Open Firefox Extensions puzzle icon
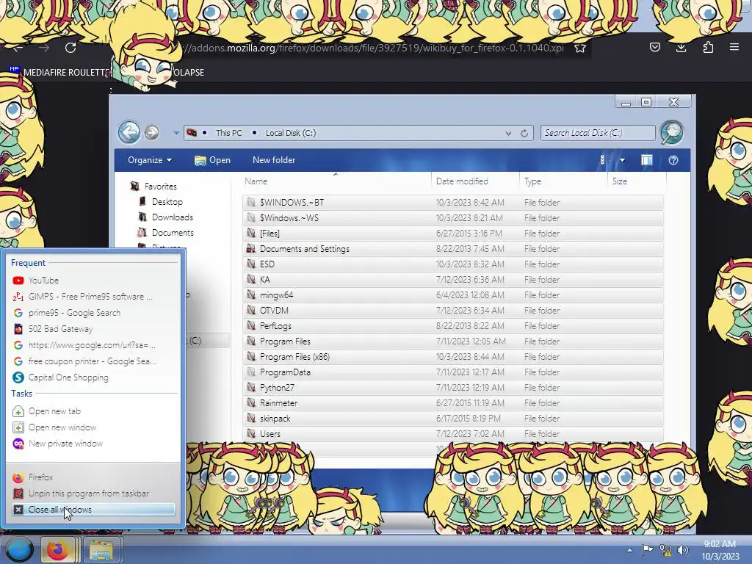Screen dimensions: 752x564 (x=708, y=47)
